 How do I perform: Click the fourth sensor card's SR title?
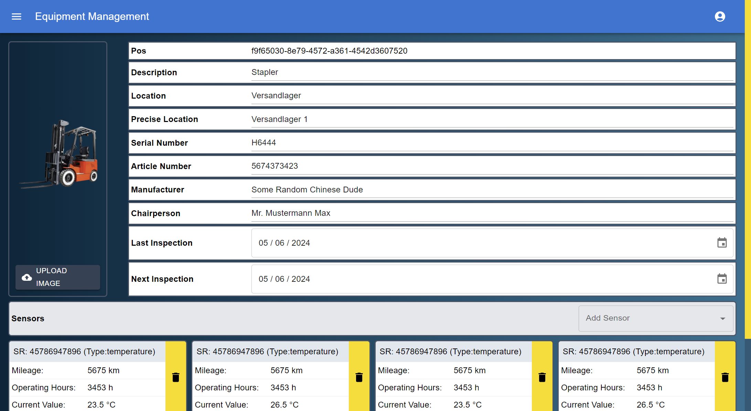click(x=633, y=352)
